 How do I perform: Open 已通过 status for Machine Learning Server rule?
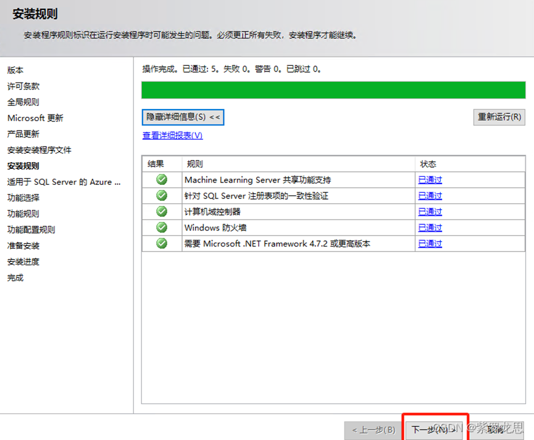pyautogui.click(x=430, y=180)
